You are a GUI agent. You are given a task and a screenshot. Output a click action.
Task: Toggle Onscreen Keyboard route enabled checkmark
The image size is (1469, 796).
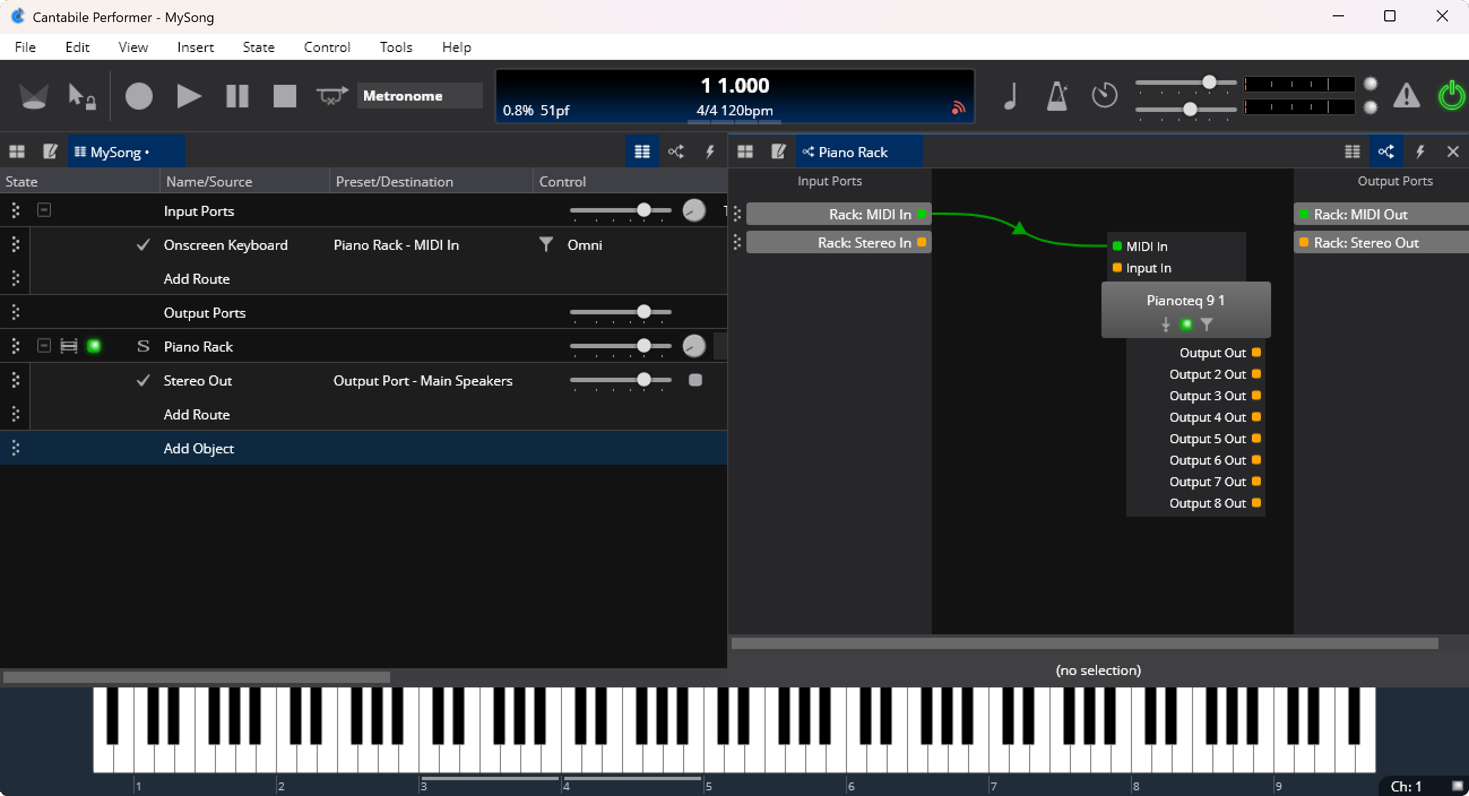[143, 245]
